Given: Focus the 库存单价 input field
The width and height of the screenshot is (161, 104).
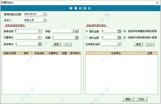Looking at the screenshot, I should [x=27, y=44].
